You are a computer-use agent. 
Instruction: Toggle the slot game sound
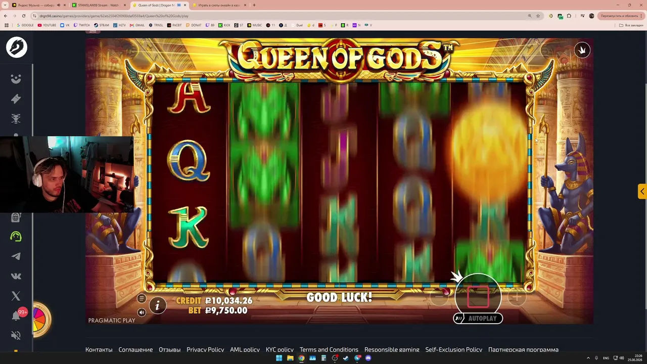[x=142, y=312]
